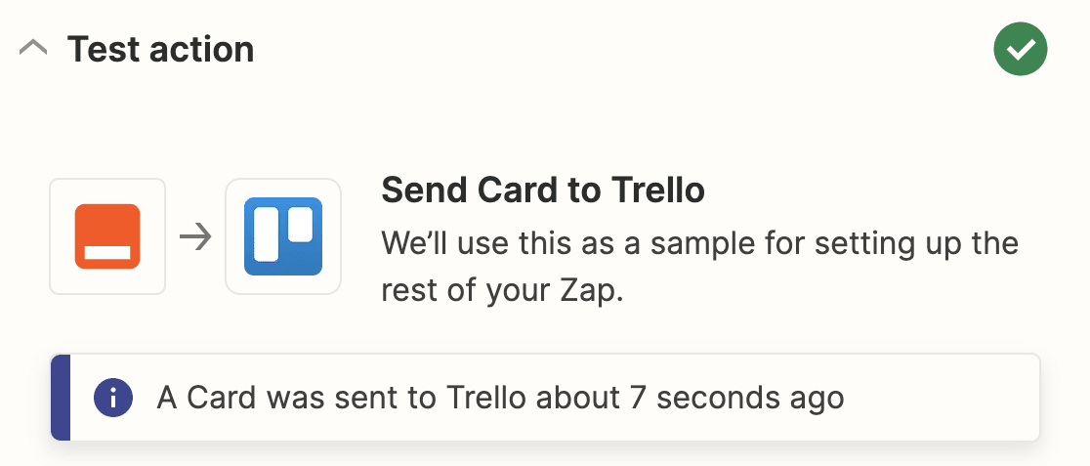Click the card sent to Trello notification
Image resolution: width=1090 pixels, height=466 pixels.
[x=545, y=398]
